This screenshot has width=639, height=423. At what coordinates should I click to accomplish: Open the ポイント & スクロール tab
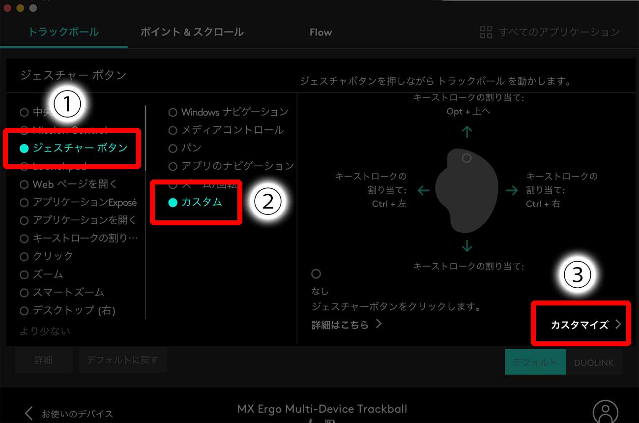click(192, 32)
